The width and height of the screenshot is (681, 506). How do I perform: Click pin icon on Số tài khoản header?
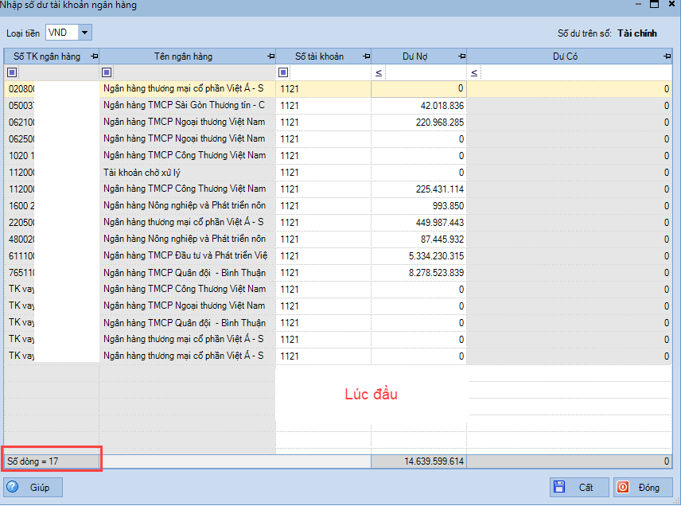[x=366, y=56]
